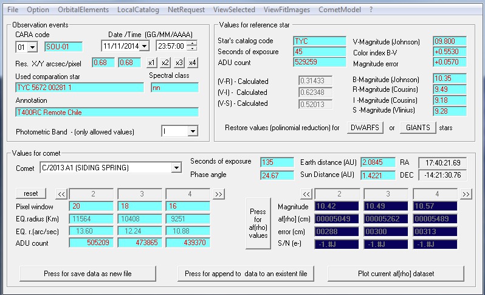This screenshot has height=295, width=485.
Task: Click the comet ADU count field 505209
Action: click(x=92, y=243)
